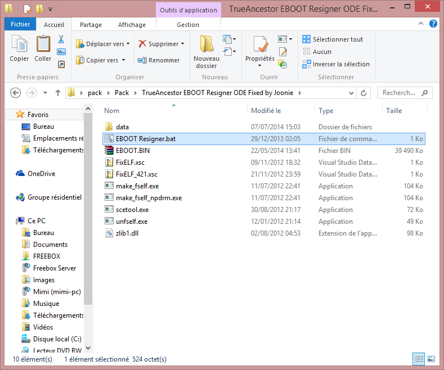Switch to the Accueil tab
The image size is (444, 370).
54,25
